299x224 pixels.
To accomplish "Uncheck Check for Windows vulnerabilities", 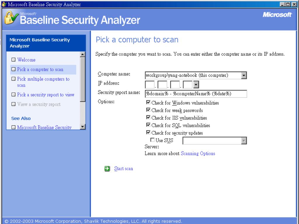I will 148,102.
